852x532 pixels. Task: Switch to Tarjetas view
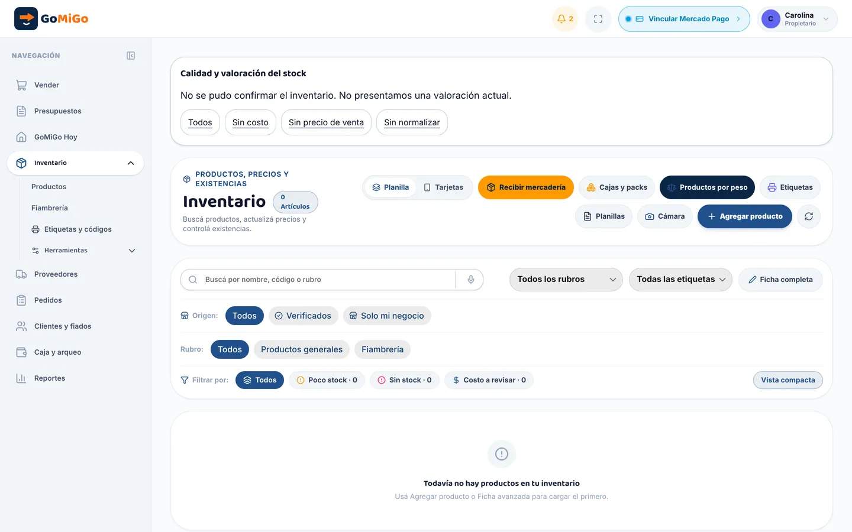(x=444, y=187)
